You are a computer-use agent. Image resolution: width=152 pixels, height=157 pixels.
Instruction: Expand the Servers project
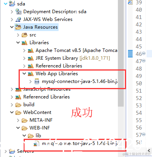point(5,151)
